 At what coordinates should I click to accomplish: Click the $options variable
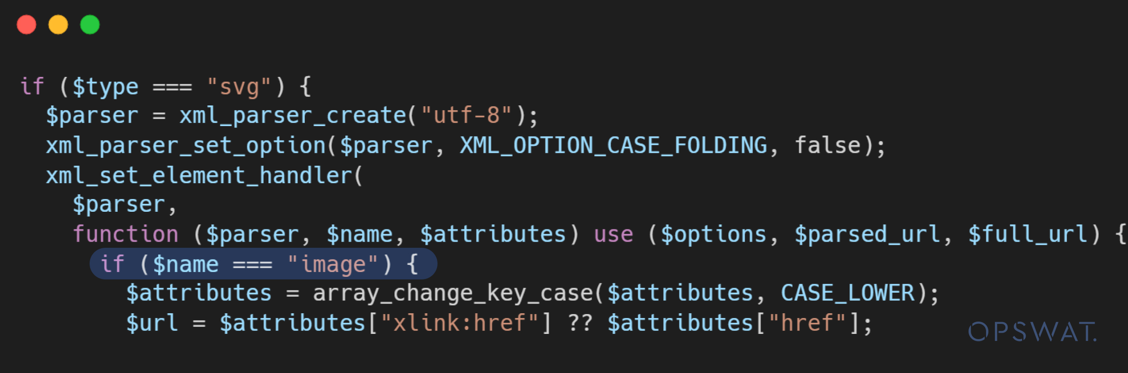coord(713,234)
